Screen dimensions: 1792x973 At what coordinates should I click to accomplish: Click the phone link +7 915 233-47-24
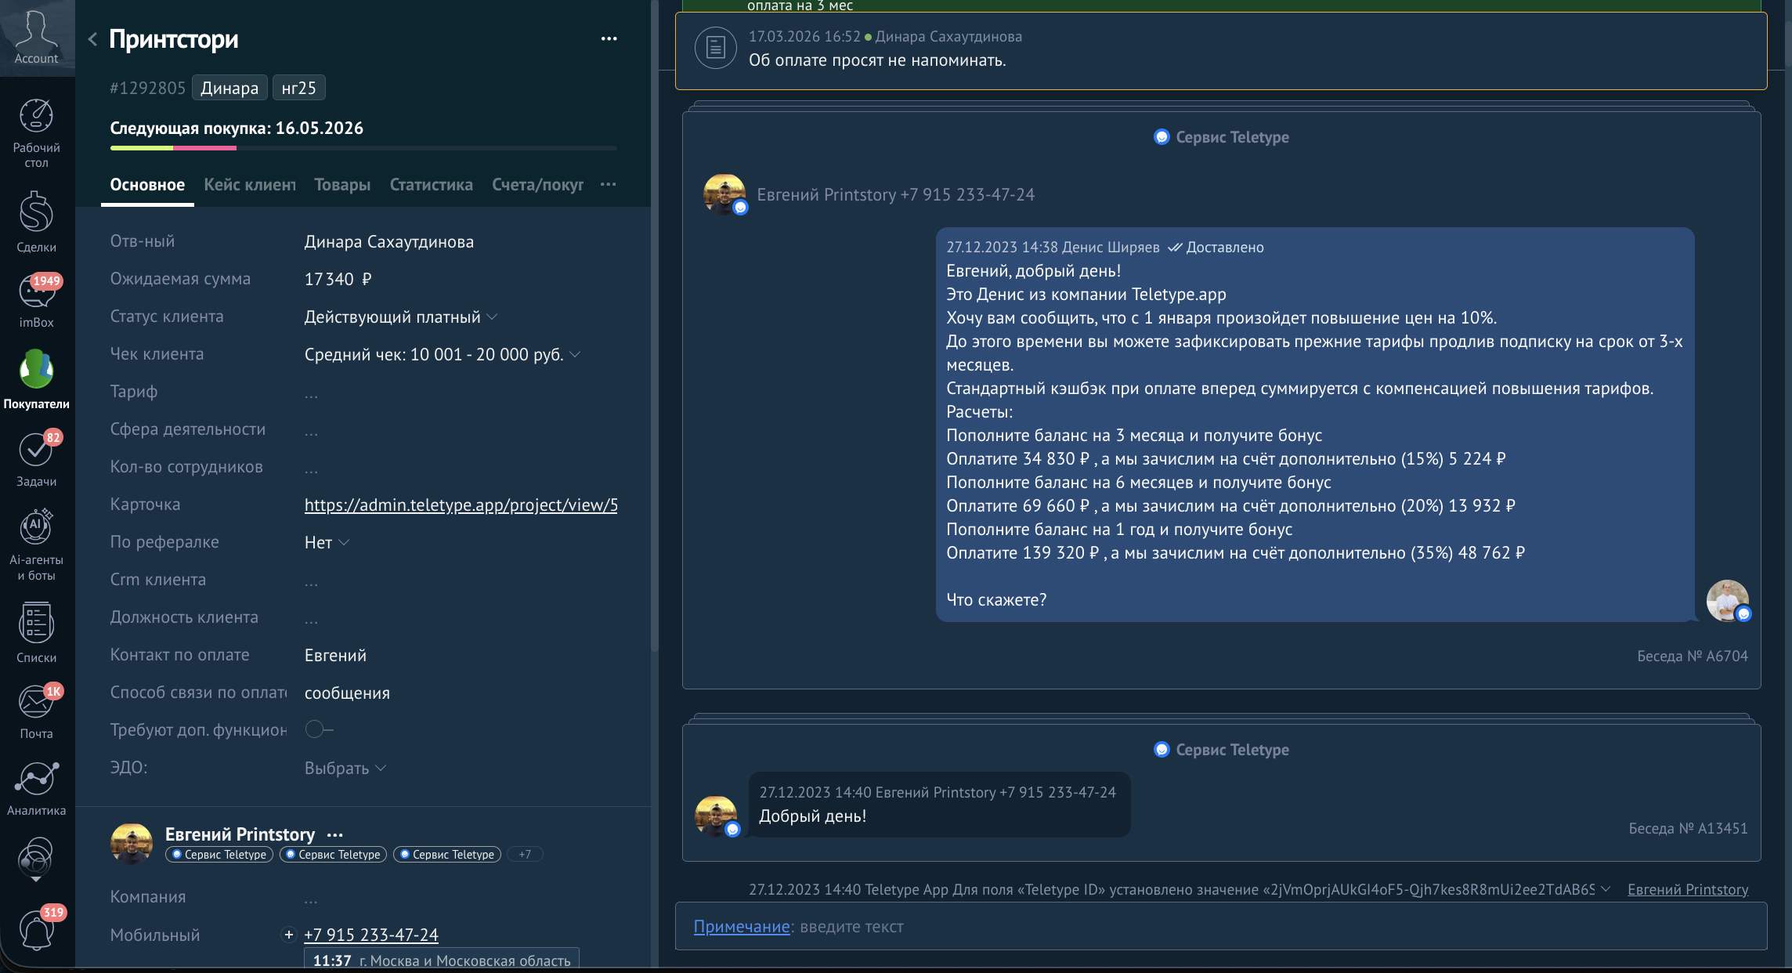(x=371, y=935)
